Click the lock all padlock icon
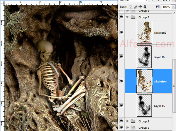176x131 pixels. coord(145,7)
